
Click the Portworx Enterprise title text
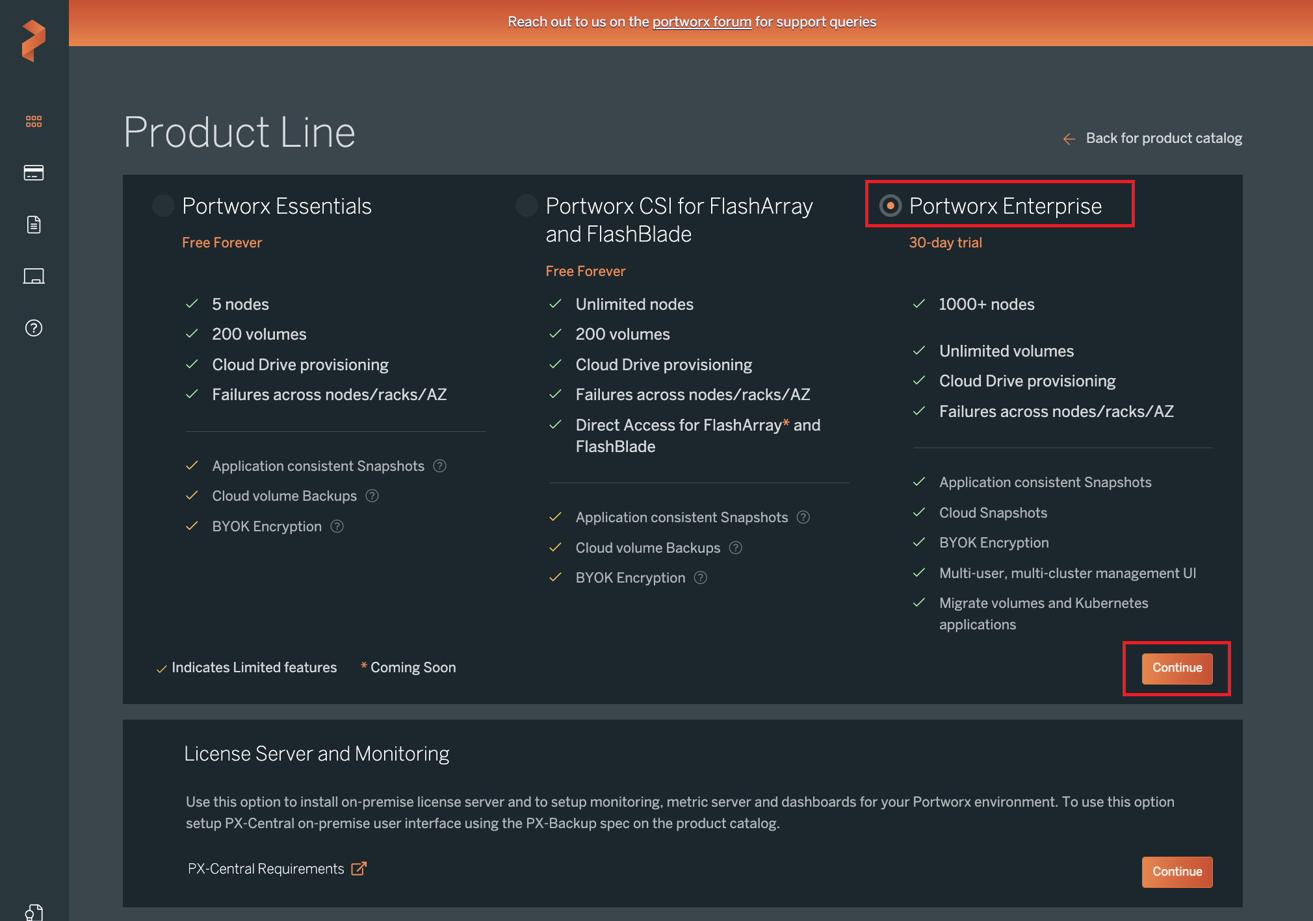point(1006,206)
